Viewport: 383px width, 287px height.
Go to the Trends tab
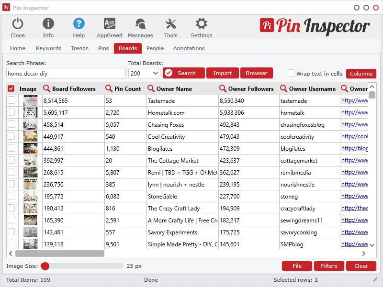pyautogui.click(x=79, y=48)
